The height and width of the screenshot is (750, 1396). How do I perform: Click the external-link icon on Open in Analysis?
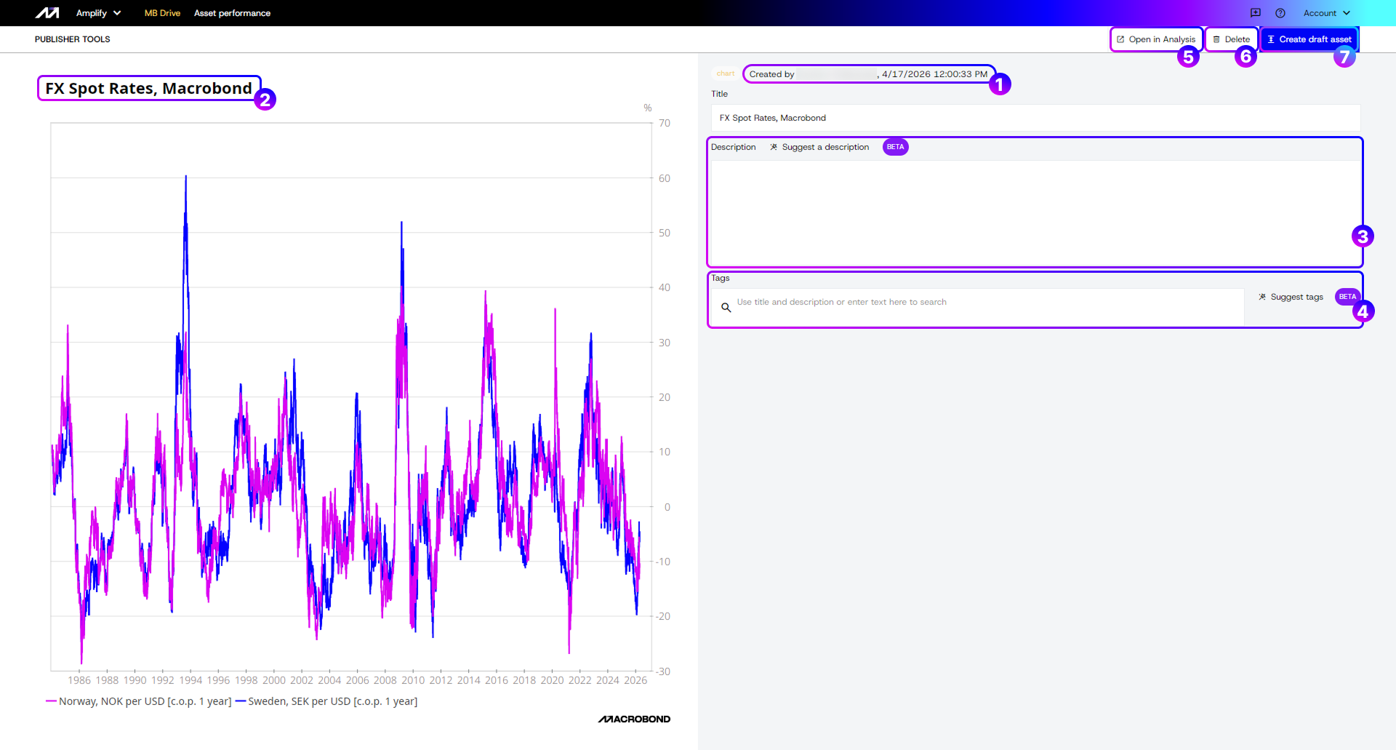point(1120,39)
